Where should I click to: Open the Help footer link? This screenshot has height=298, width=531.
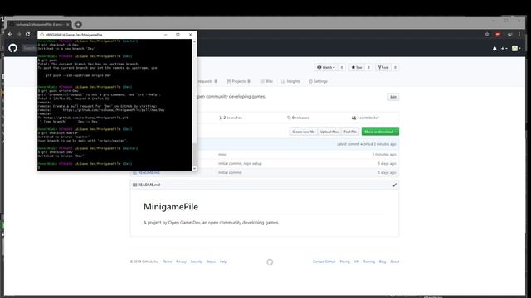[x=223, y=262]
